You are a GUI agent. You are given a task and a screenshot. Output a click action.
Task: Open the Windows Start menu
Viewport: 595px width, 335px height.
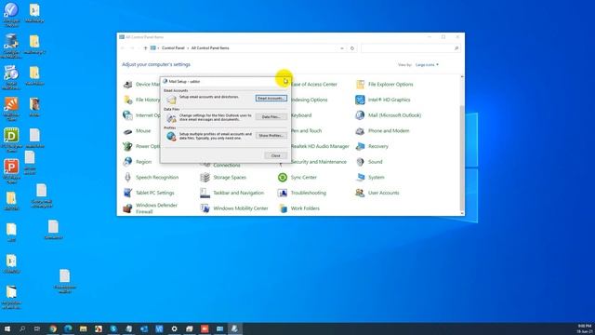[7, 328]
